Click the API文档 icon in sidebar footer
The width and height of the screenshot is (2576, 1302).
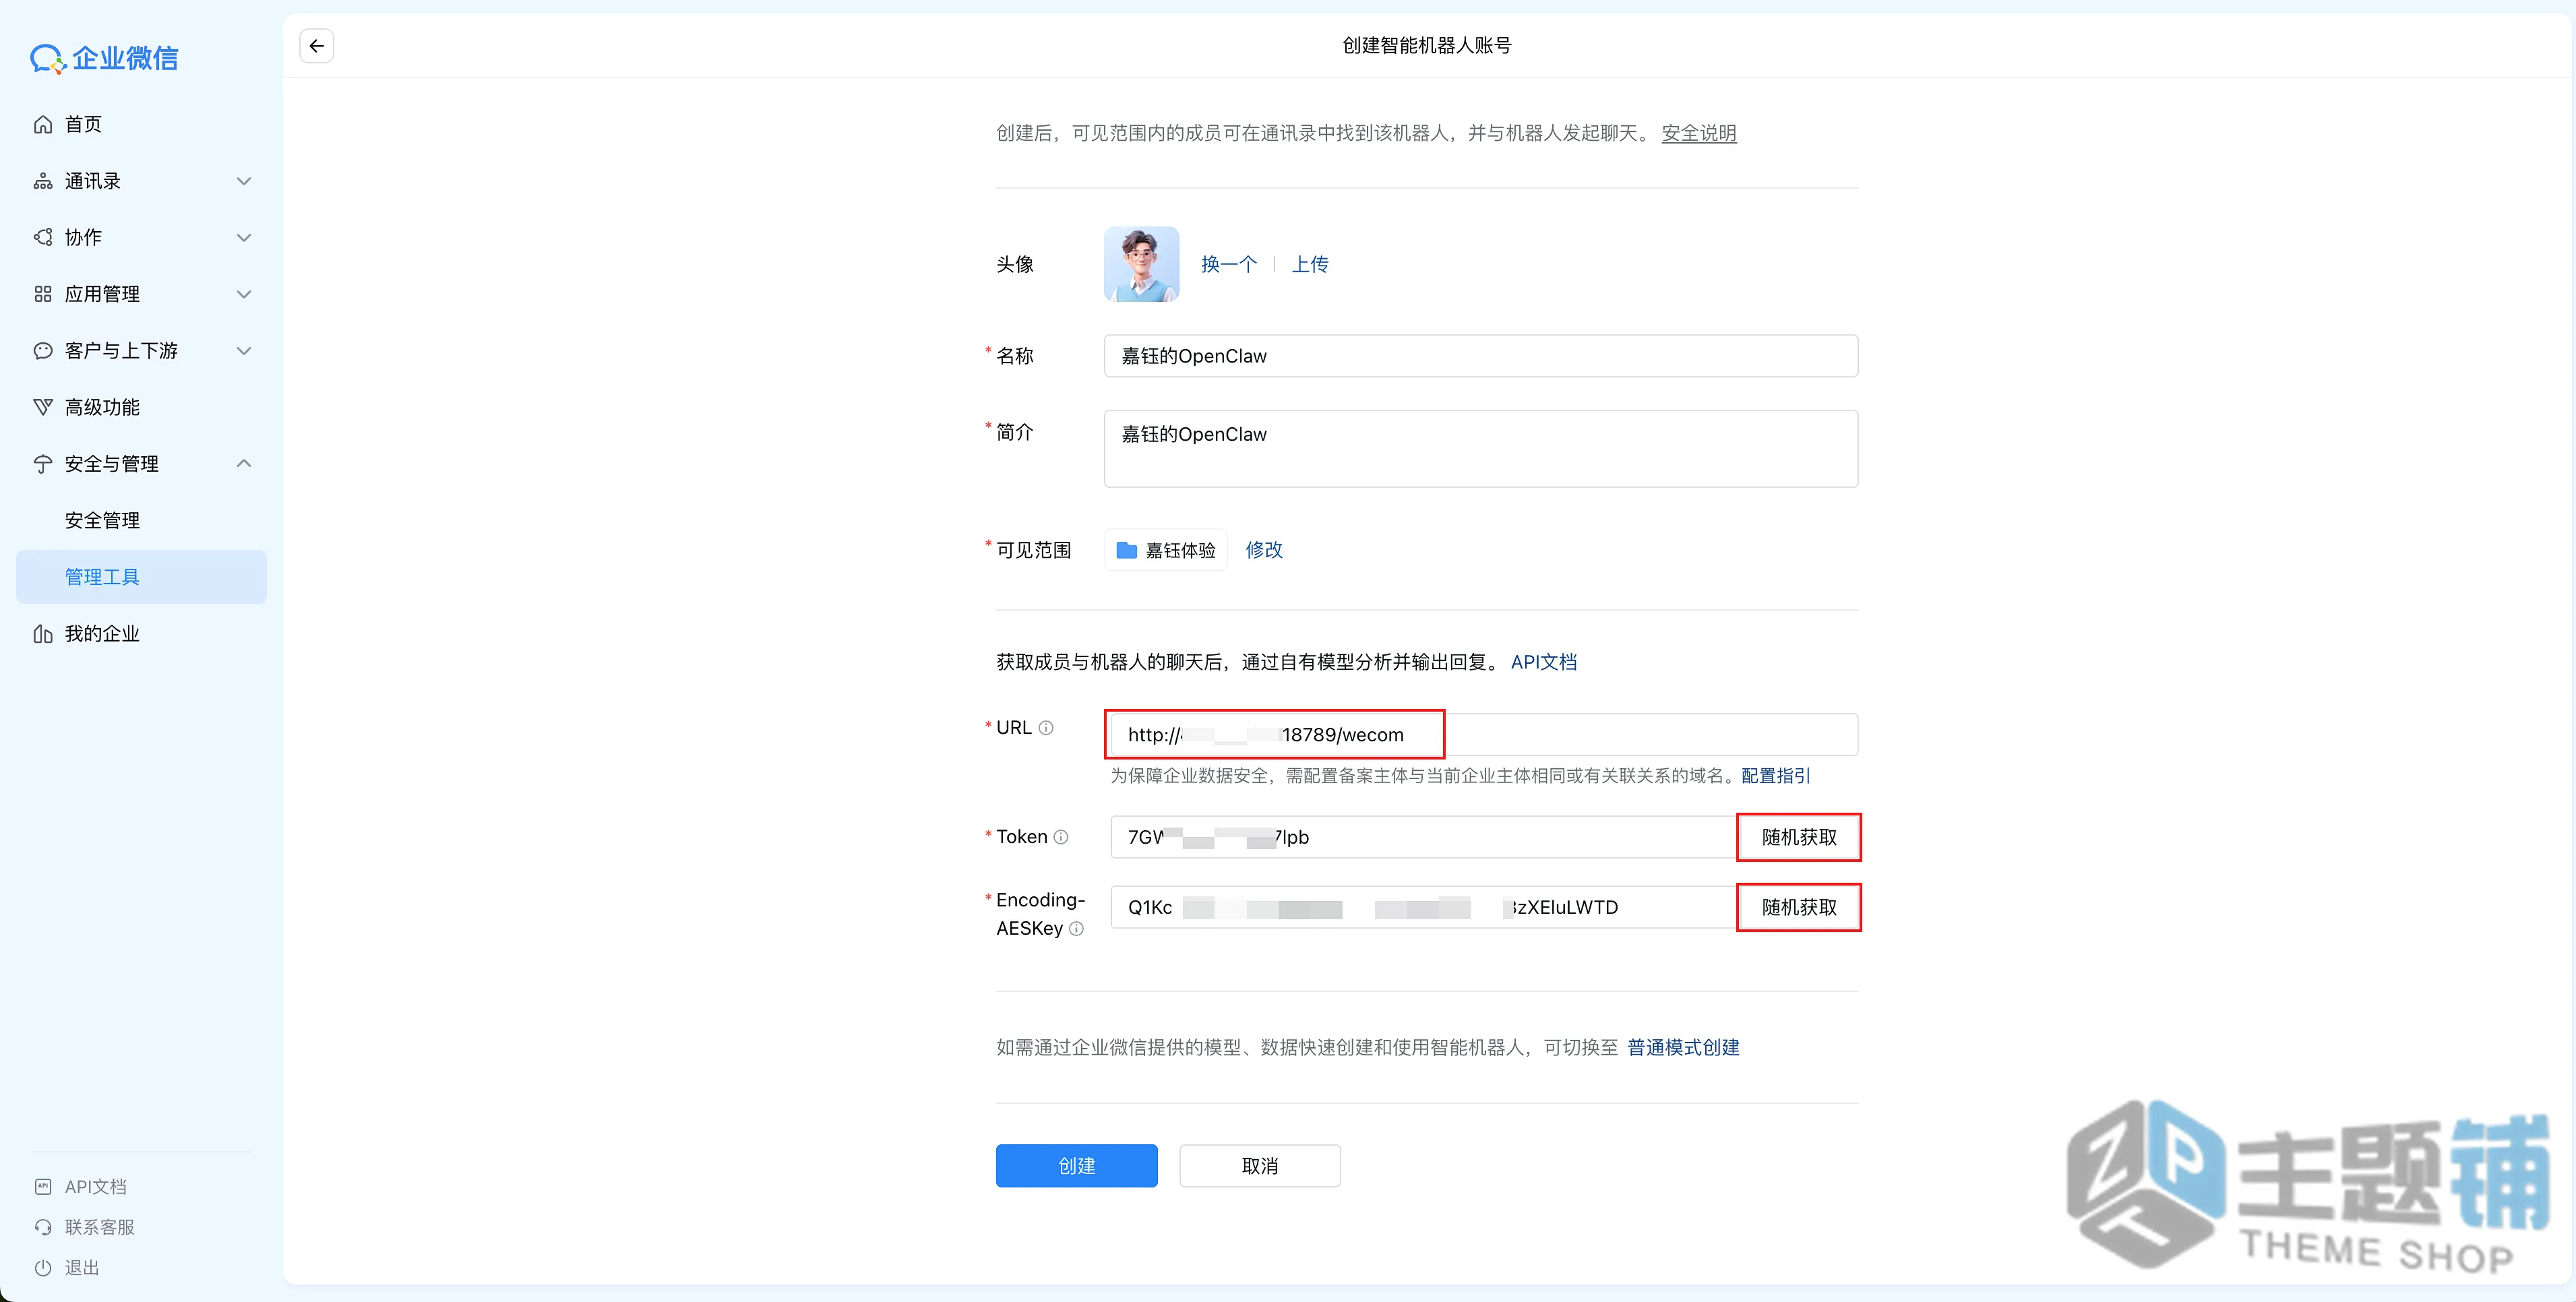(43, 1187)
